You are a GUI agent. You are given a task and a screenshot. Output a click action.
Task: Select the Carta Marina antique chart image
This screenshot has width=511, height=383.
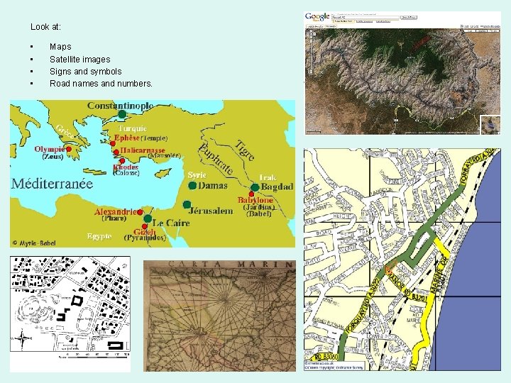219,316
